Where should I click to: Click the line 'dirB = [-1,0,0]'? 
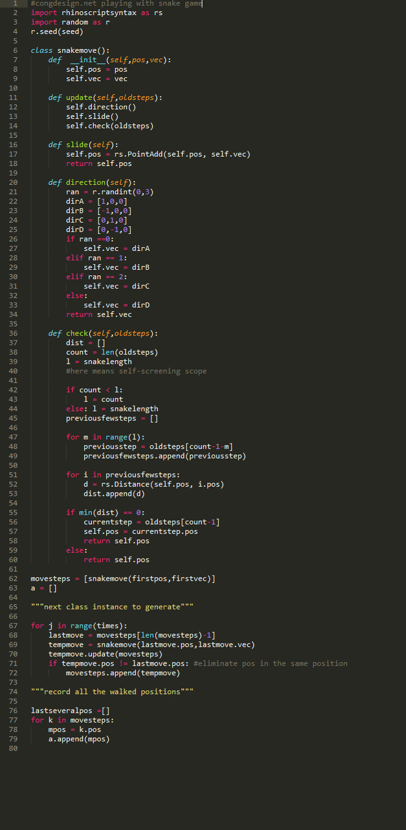[99, 211]
